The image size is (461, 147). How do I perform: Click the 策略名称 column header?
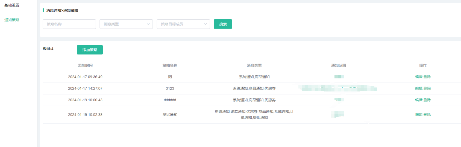170,65
